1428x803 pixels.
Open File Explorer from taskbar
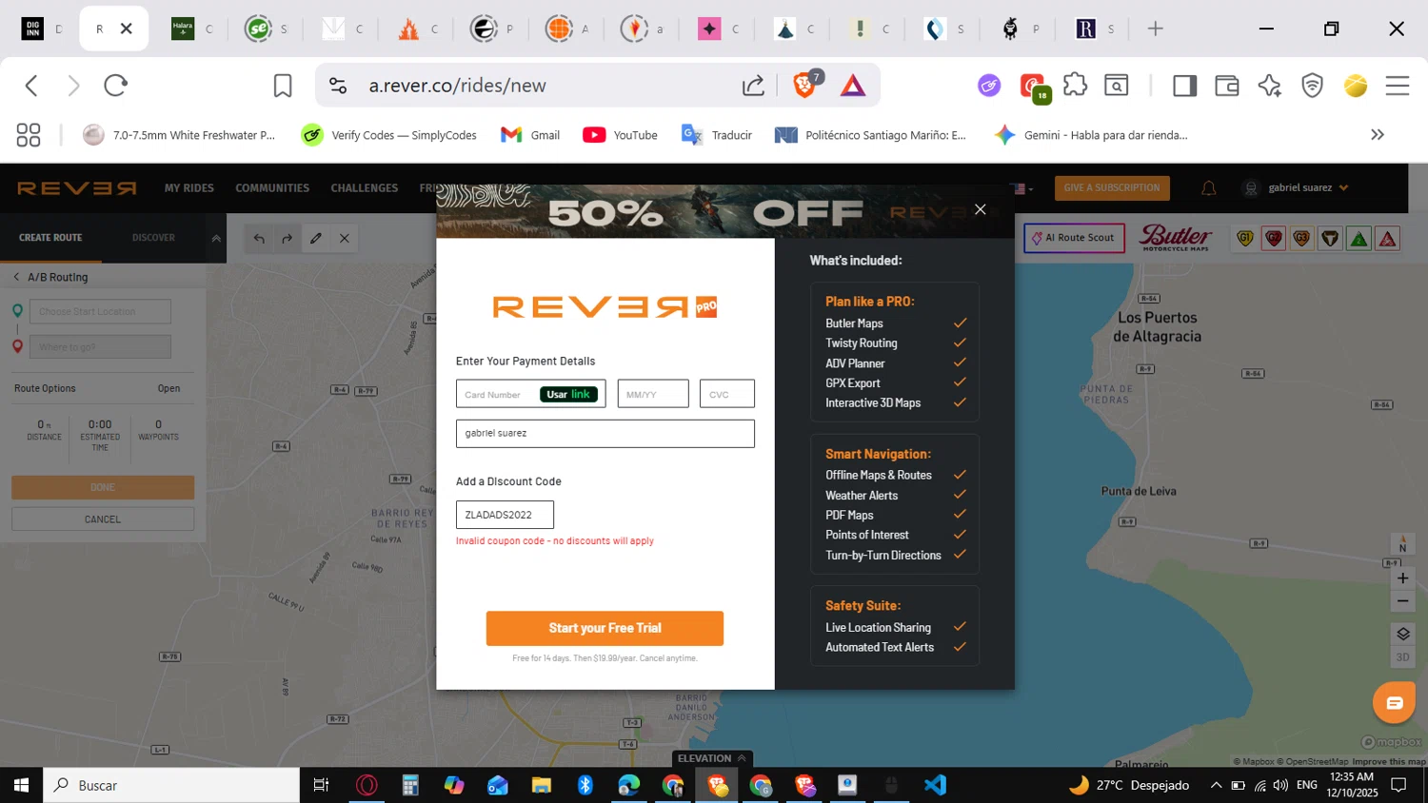pyautogui.click(x=542, y=785)
